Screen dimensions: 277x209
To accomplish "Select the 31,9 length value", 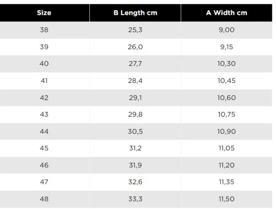I will click(x=135, y=165).
